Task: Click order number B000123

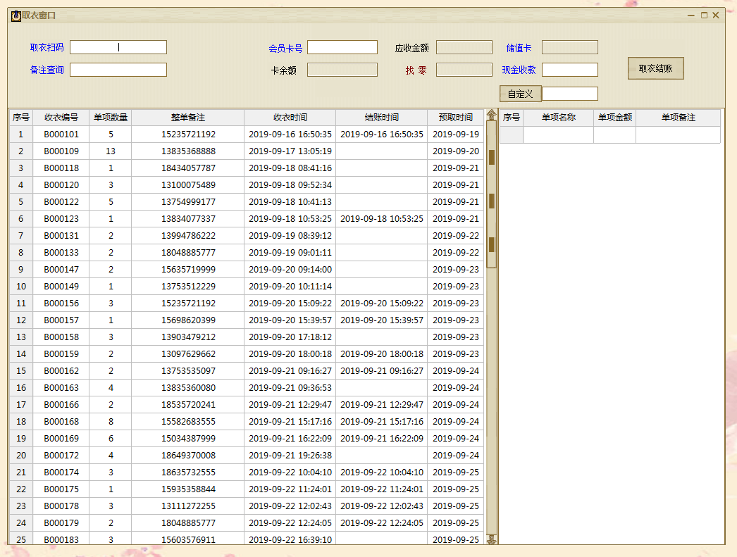Action: pos(61,219)
